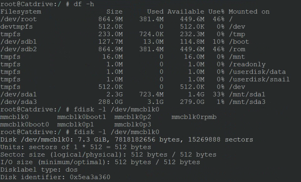Viewport: 301px width, 182px height.
Task: Click the 'Mounted on' column header
Action: [249, 12]
